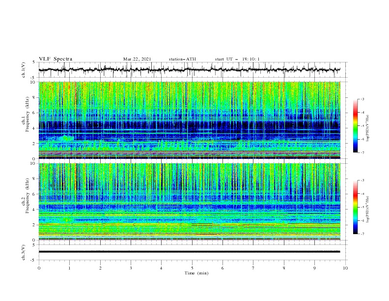Click the "ch.1(V)" waveform axis label
Viewport: 389px width, 301px height.
(24, 70)
